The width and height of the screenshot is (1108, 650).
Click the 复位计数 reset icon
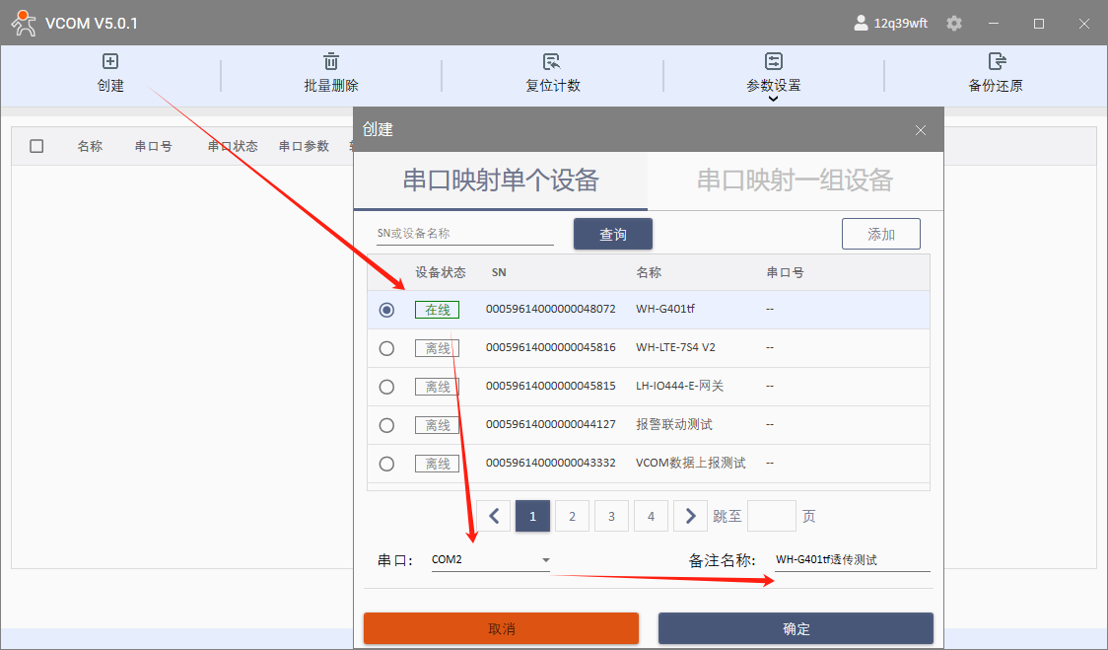[x=552, y=62]
